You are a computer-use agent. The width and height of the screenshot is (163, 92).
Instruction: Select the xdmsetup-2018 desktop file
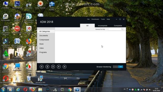point(40,79)
